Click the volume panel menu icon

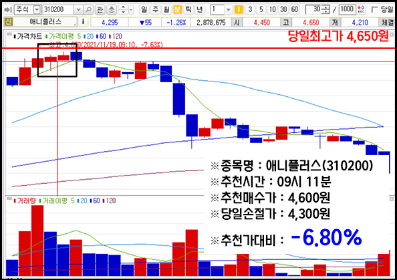(x=9, y=198)
